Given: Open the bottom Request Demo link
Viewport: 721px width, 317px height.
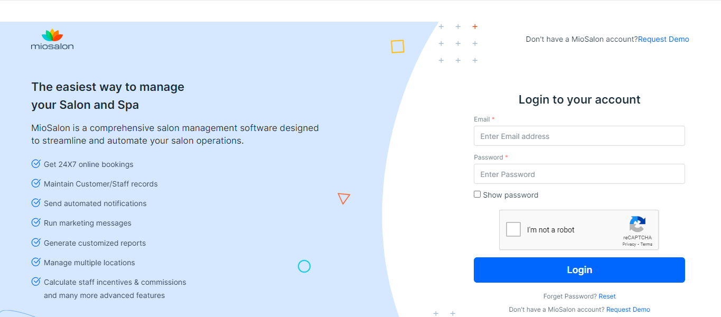Looking at the screenshot, I should click(x=628, y=310).
